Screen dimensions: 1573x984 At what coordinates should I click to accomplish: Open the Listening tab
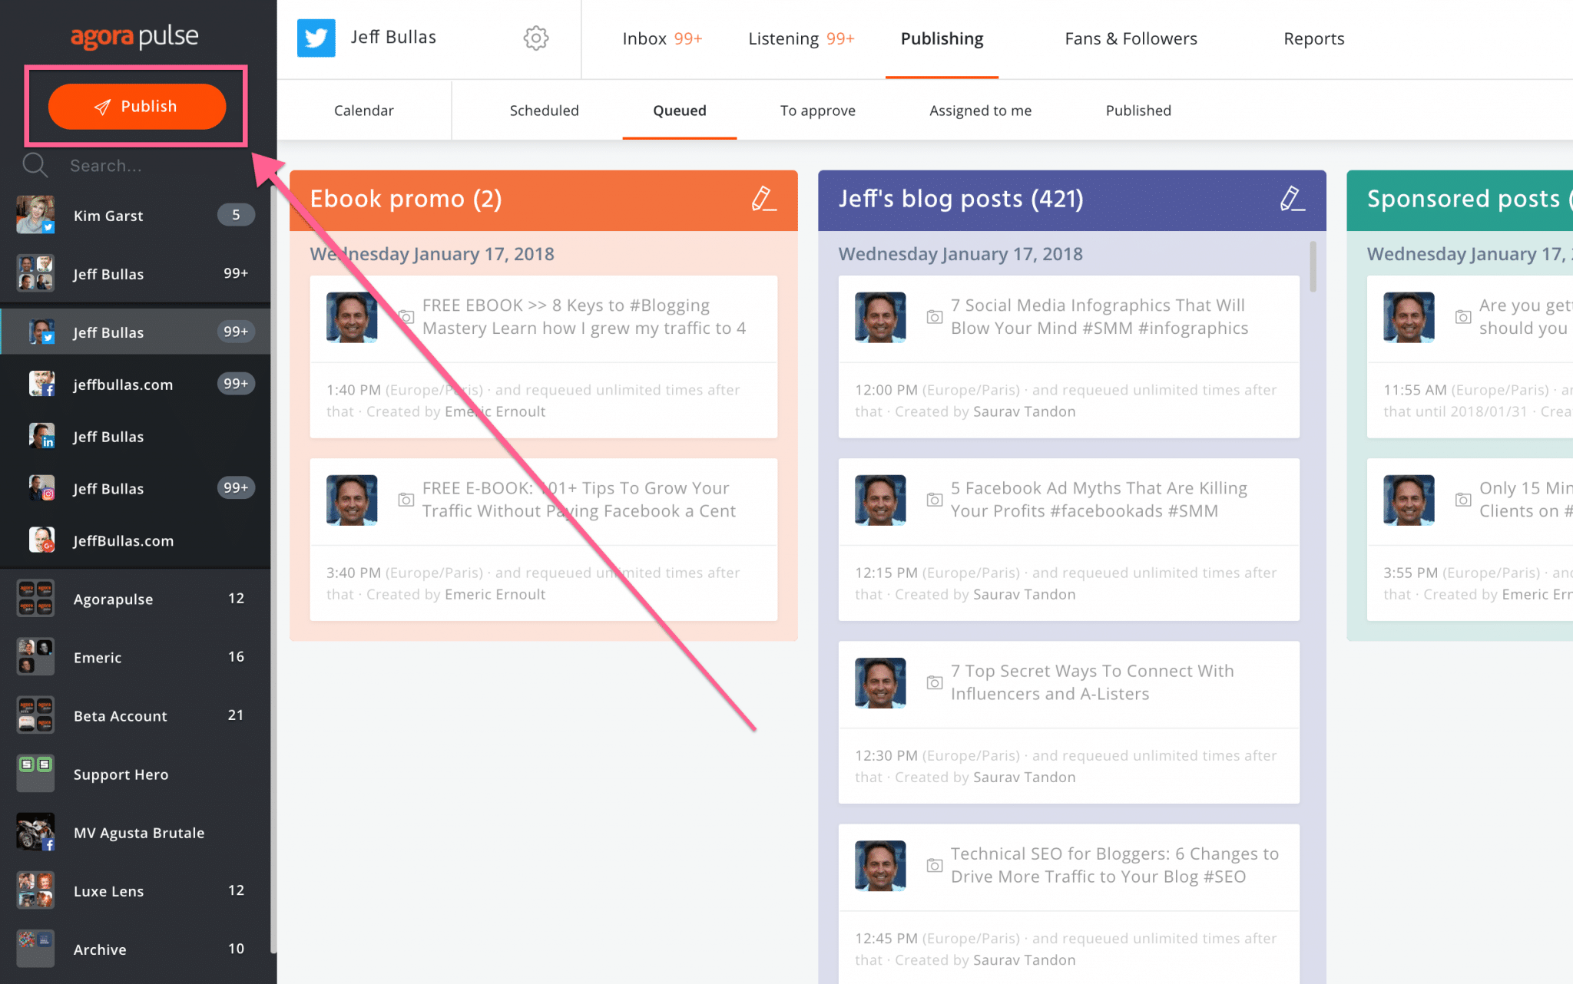[x=801, y=38]
